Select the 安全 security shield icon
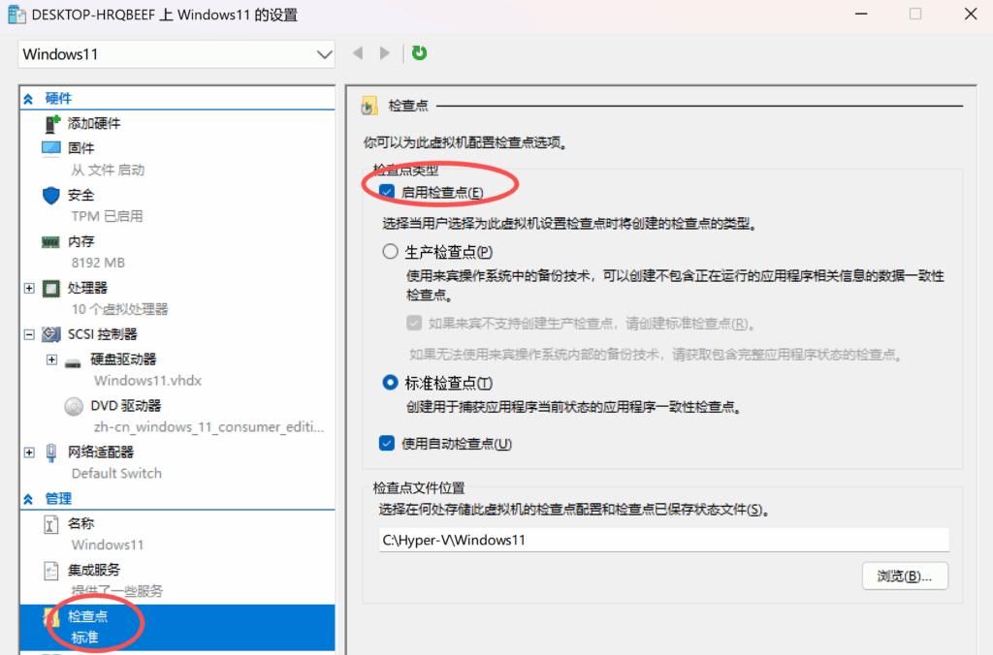Image resolution: width=993 pixels, height=655 pixels. click(51, 196)
